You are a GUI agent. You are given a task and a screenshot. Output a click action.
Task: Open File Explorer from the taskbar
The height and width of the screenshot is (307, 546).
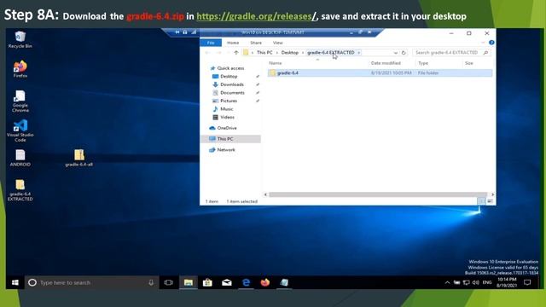click(x=189, y=282)
